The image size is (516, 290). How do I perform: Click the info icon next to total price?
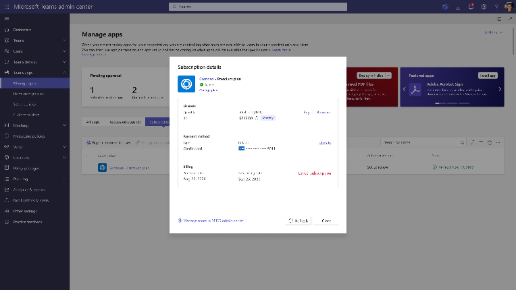coord(257,118)
